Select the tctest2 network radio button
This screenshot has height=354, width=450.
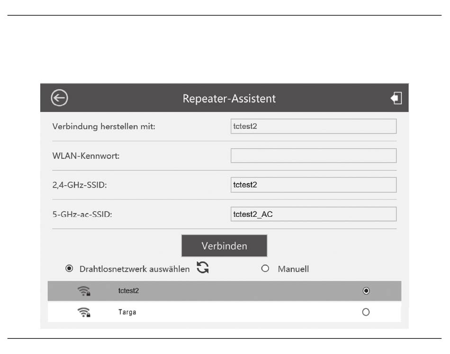[366, 291]
